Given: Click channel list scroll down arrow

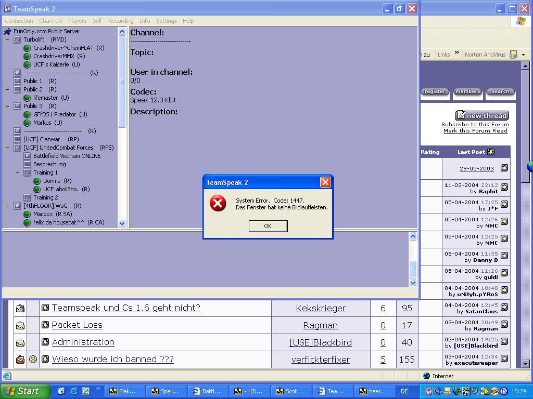Looking at the screenshot, I should [122, 223].
